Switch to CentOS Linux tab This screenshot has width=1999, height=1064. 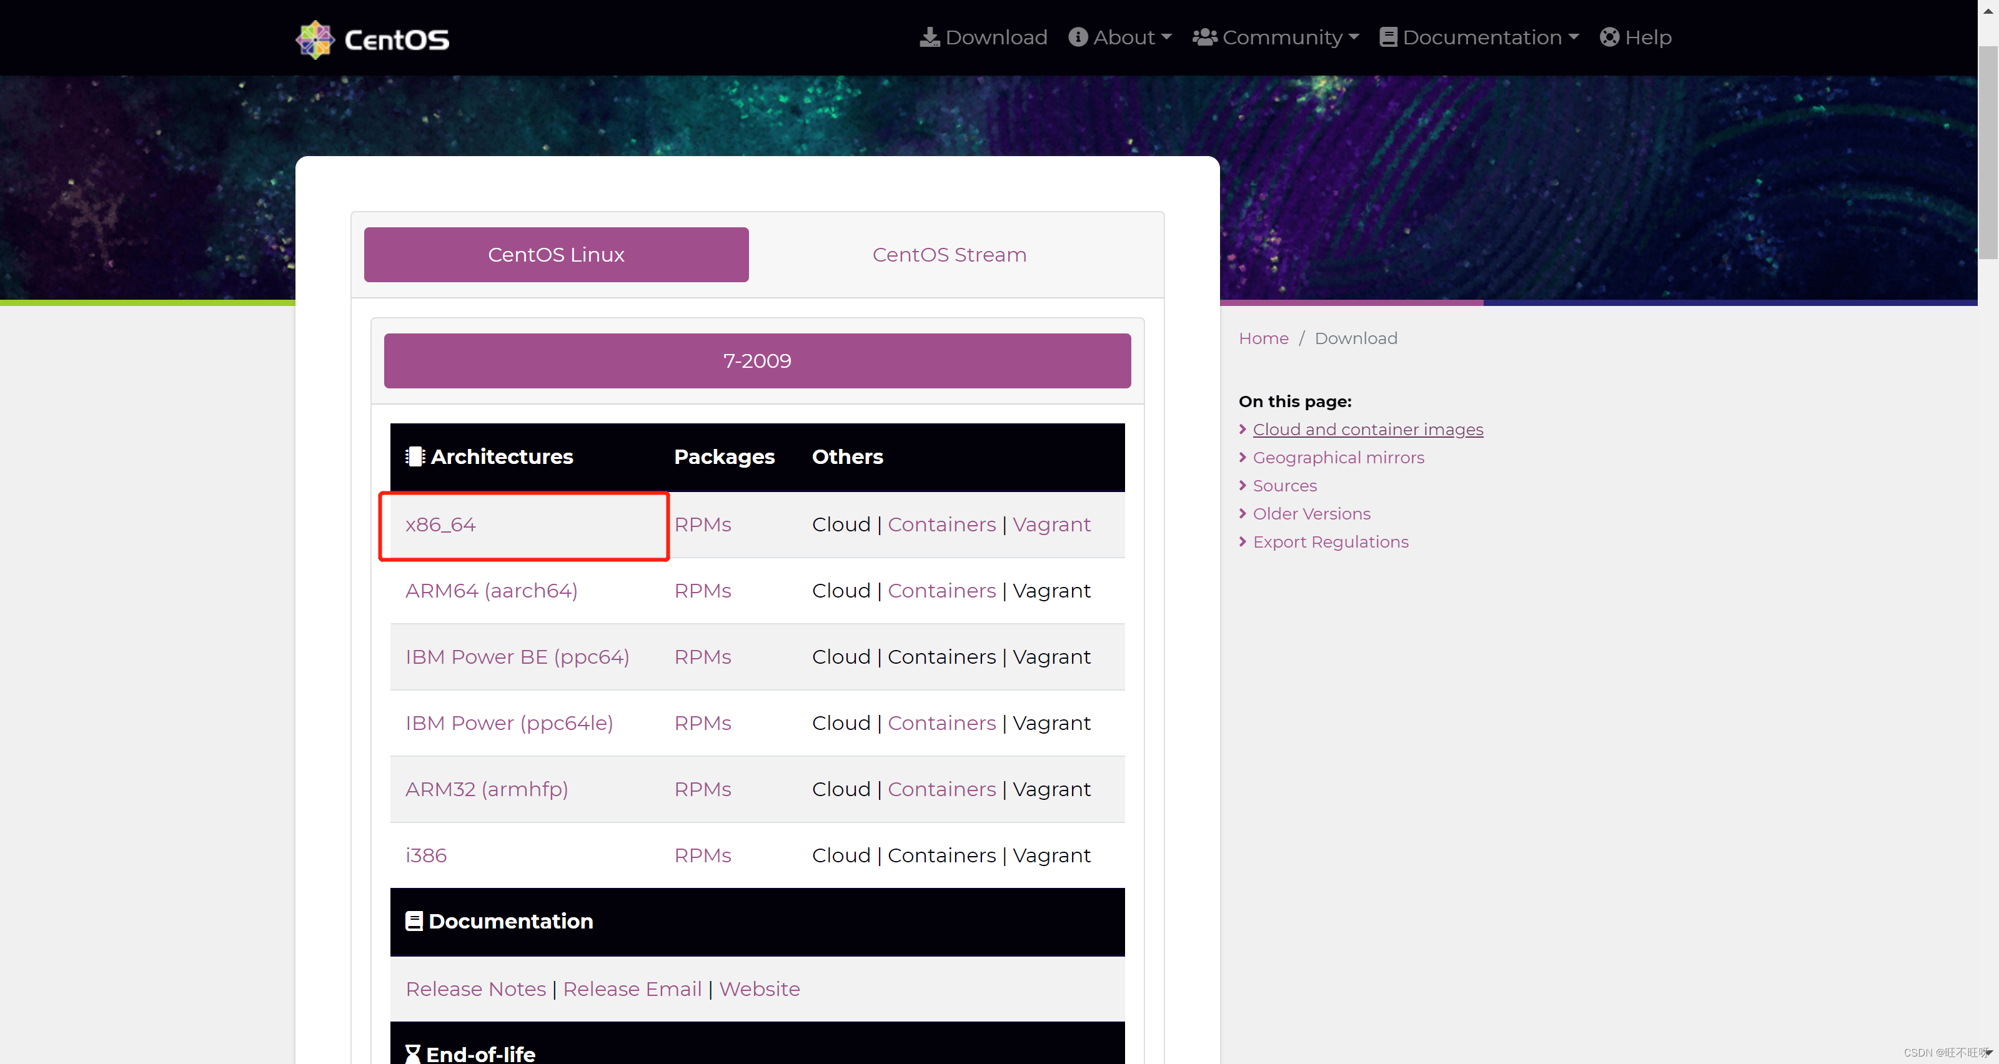[x=555, y=254]
